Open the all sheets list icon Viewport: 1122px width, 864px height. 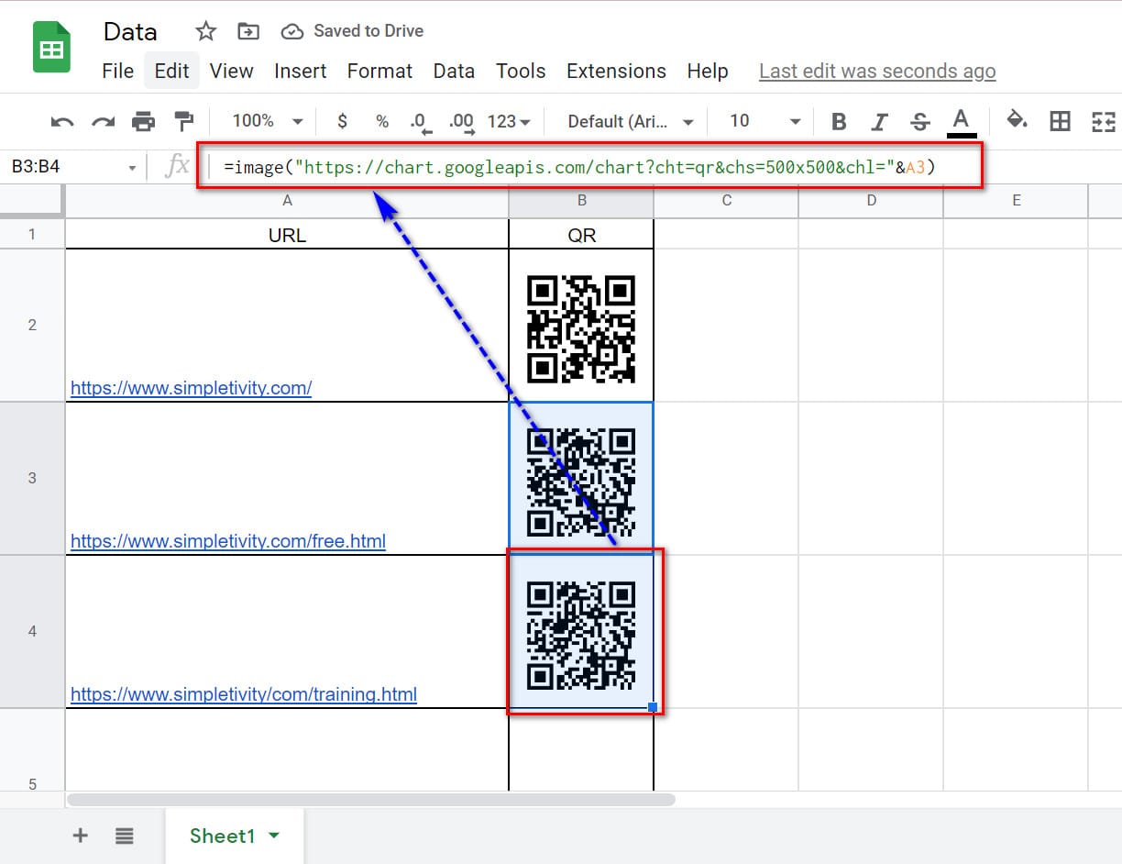(125, 836)
